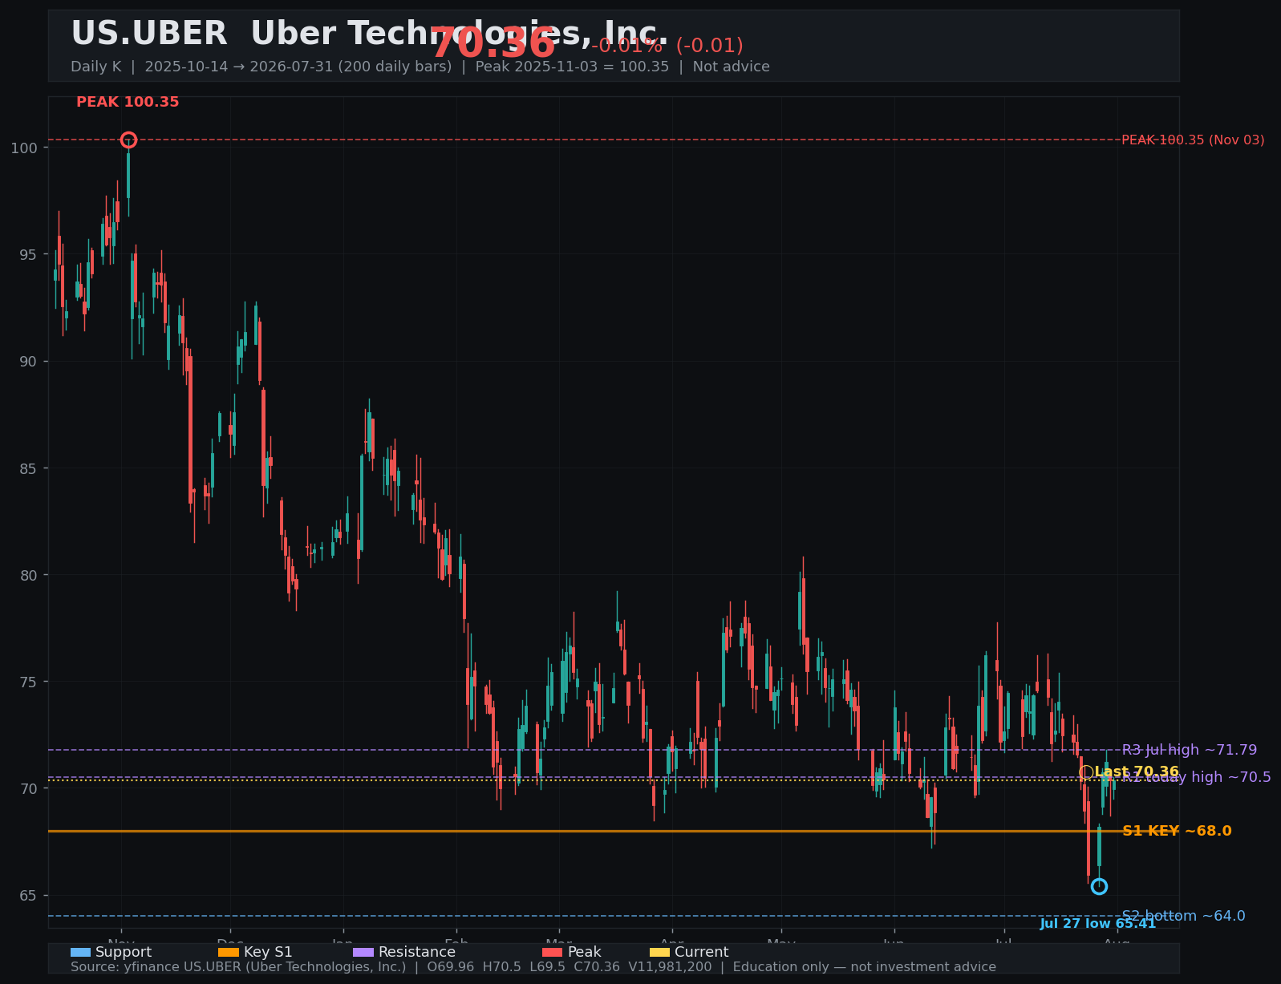Click the orange Key S1 legend swatch
Image resolution: width=1281 pixels, height=984 pixels.
229,953
